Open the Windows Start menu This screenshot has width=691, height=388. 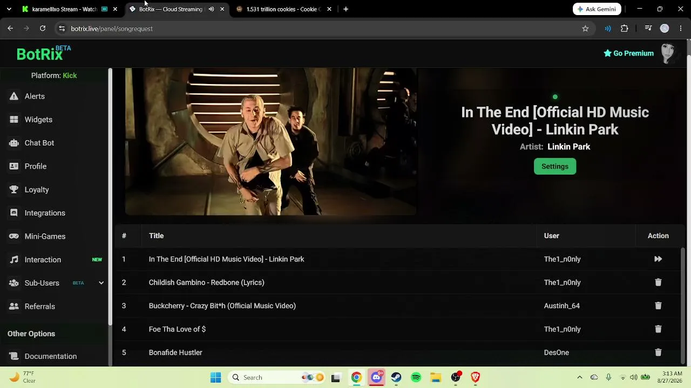215,377
